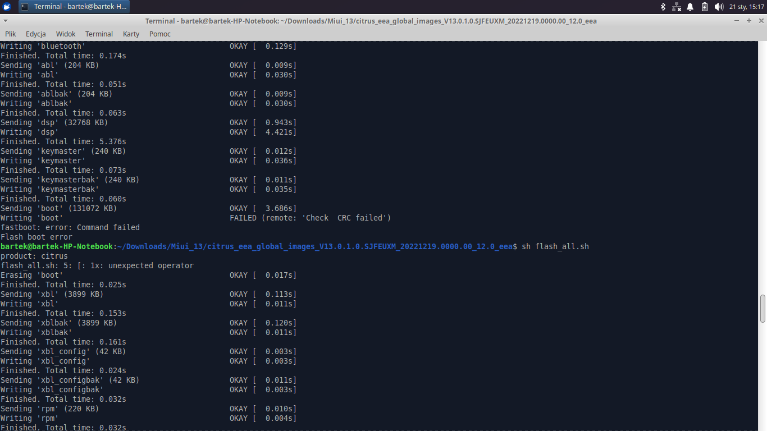Open the Edycja menu
The image size is (767, 431).
(x=35, y=34)
